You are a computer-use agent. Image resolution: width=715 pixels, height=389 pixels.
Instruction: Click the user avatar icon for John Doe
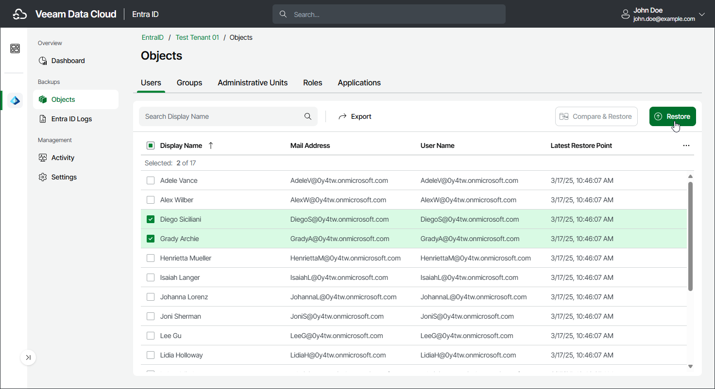626,15
